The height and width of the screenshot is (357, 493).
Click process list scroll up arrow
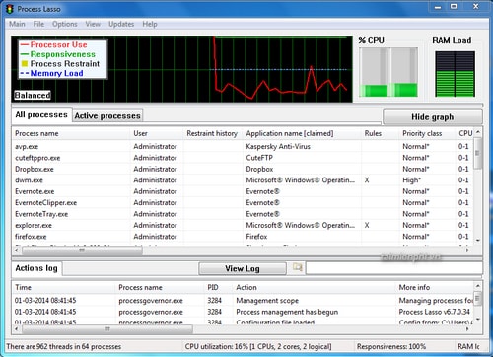click(x=478, y=132)
